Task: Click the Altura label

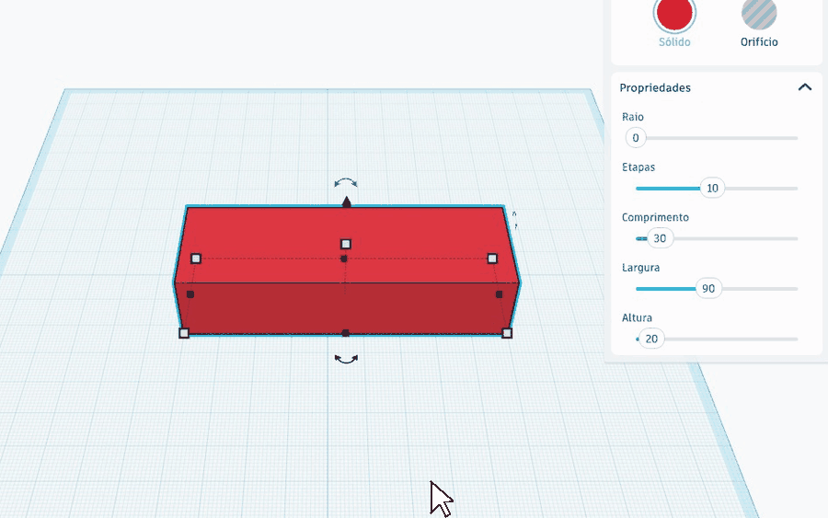Action: (637, 317)
